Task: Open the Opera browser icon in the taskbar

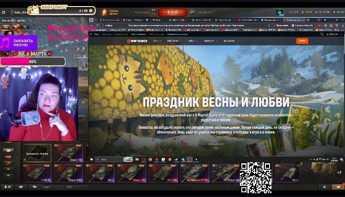Action: 143,159
